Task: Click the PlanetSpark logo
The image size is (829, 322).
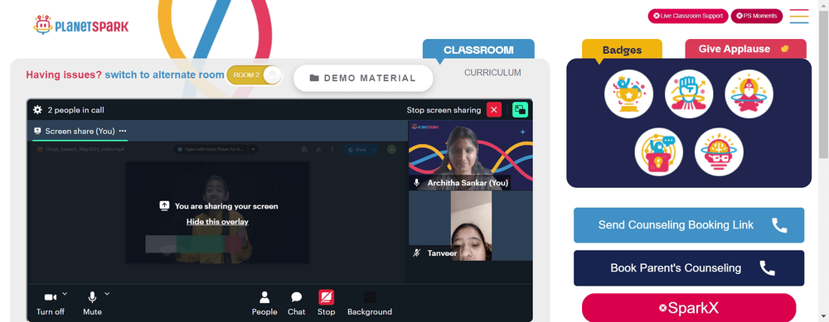Action: 81,25
